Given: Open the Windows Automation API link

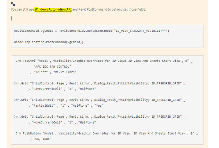Looking at the screenshot, I should pos(51,9).
